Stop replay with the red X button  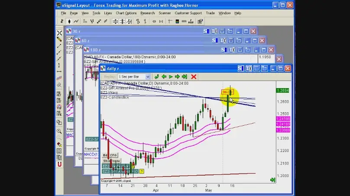194,77
